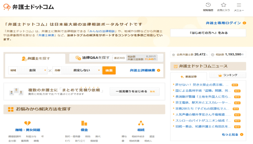Click the 弁護士専用ログイン link
Viewport: 253px width, 144px height.
223,23
